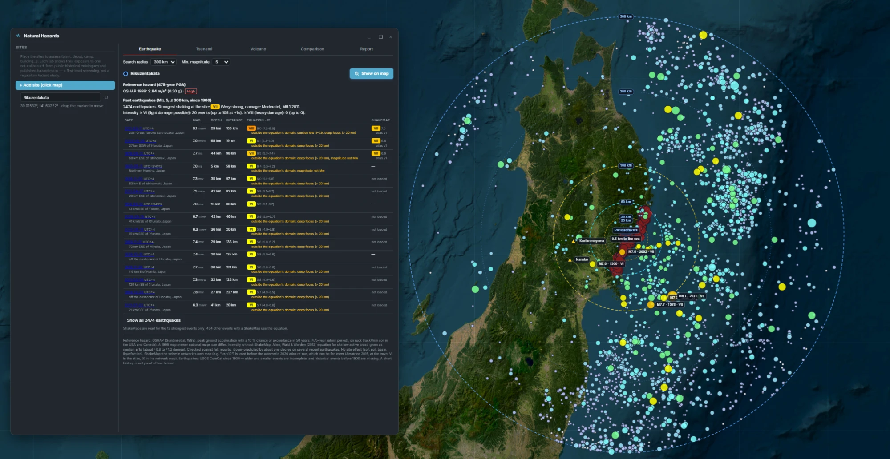Viewport: 890px width, 459px height.
Task: Click the Naruko text label on map
Action: 582,259
